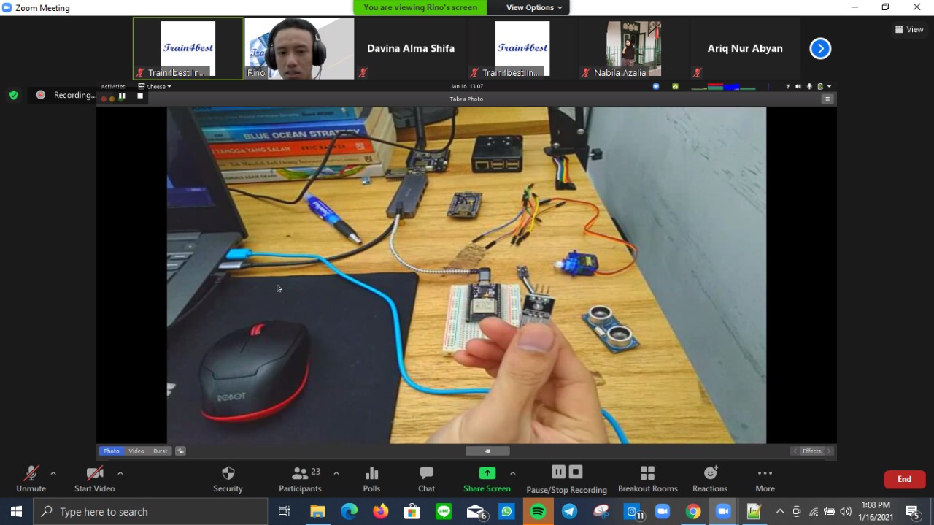
Task: Open the Polls icon
Action: click(x=371, y=479)
